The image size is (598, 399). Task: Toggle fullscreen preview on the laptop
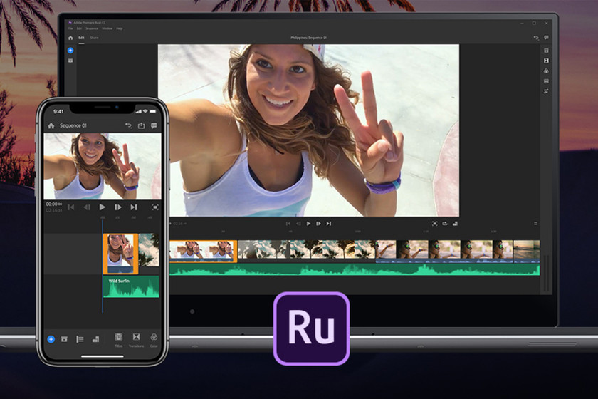coord(434,224)
